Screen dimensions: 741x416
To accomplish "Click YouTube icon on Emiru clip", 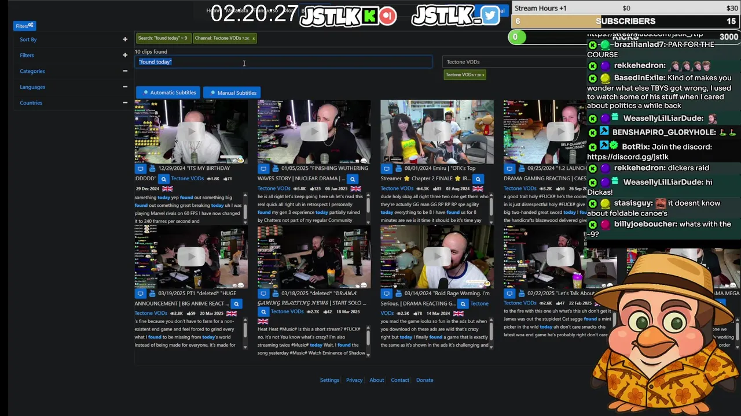I will (x=399, y=169).
